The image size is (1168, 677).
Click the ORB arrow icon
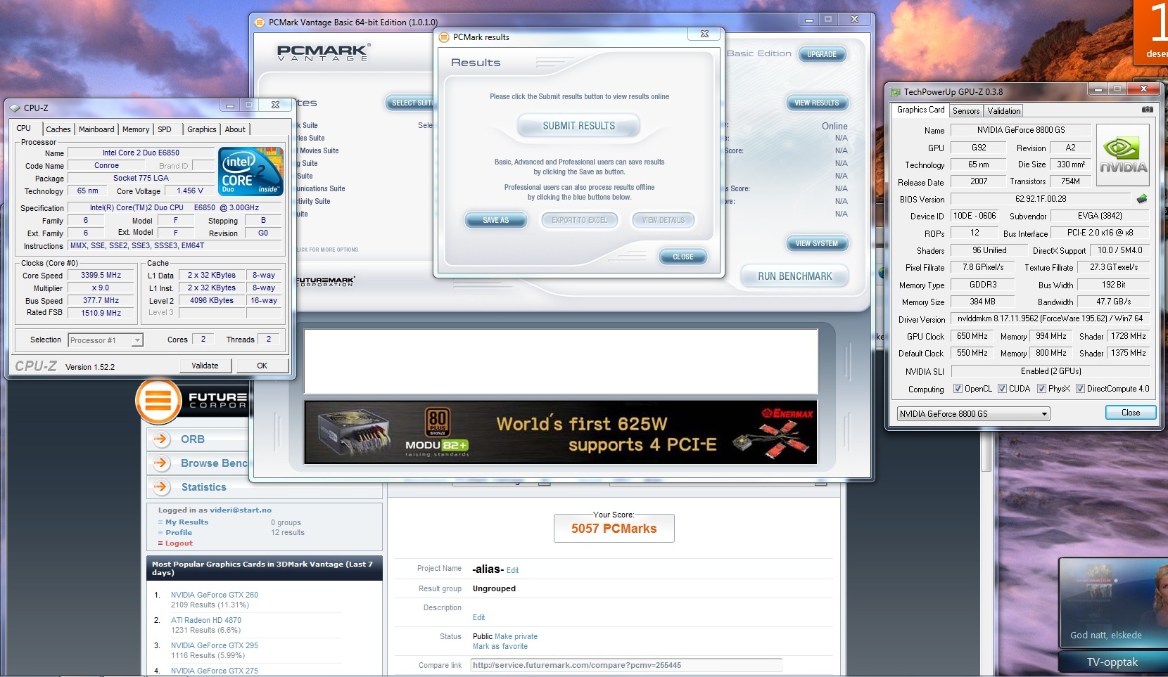pyautogui.click(x=162, y=439)
